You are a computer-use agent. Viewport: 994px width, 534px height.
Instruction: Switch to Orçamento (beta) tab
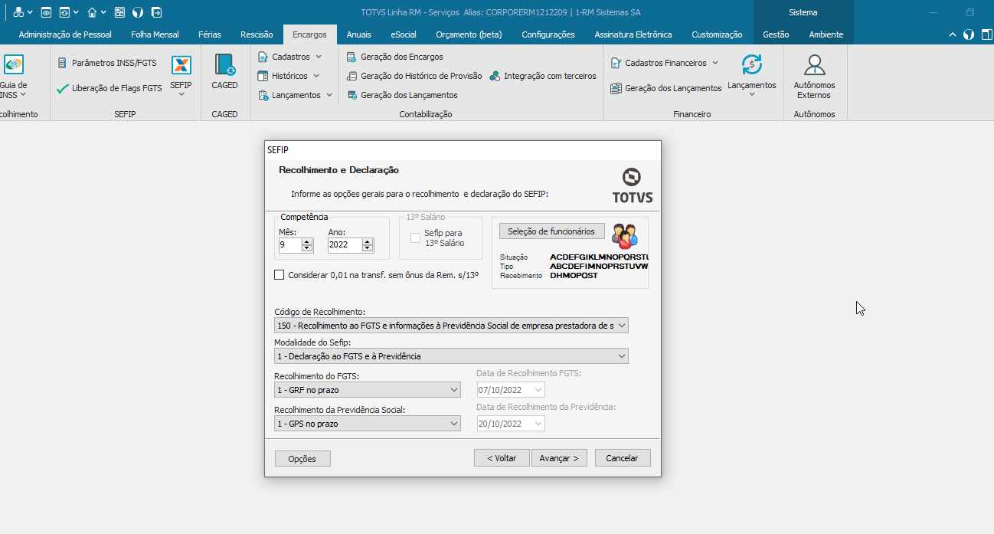click(x=469, y=34)
